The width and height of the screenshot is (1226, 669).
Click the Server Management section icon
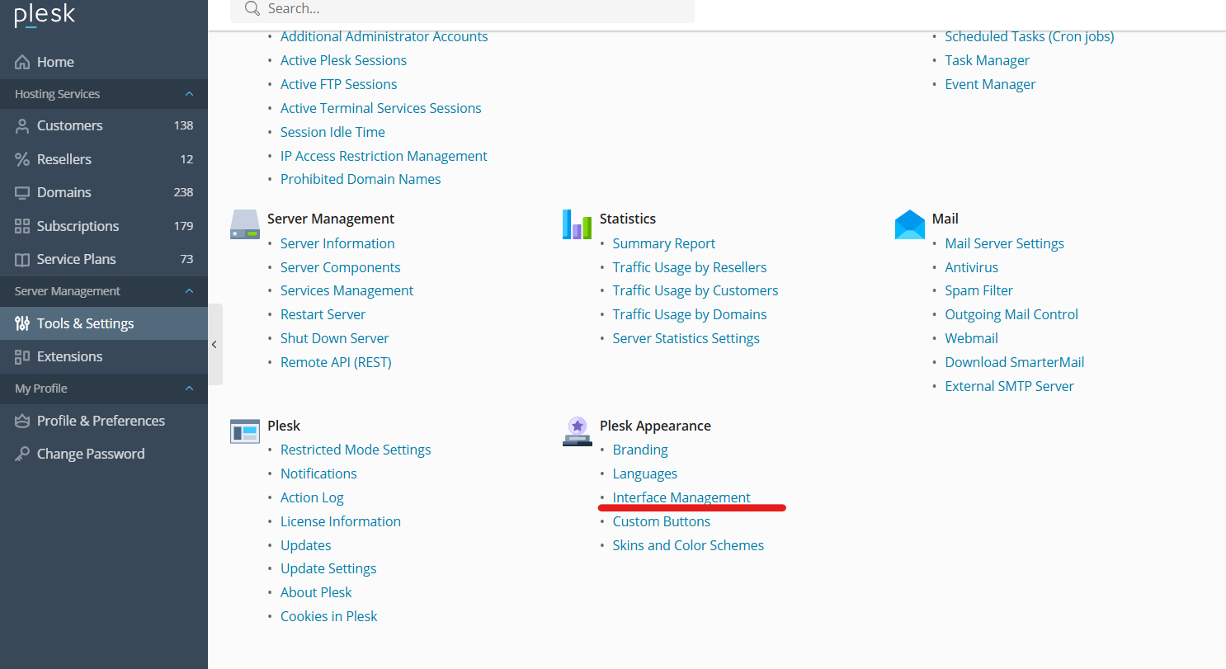(x=245, y=224)
